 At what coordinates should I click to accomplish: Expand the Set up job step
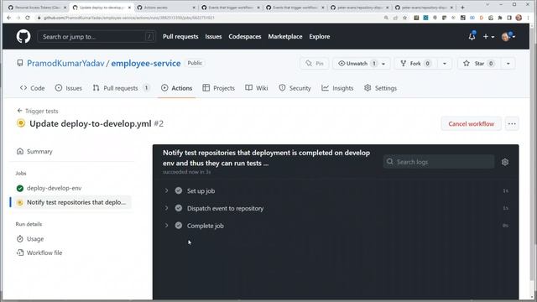[x=166, y=190]
